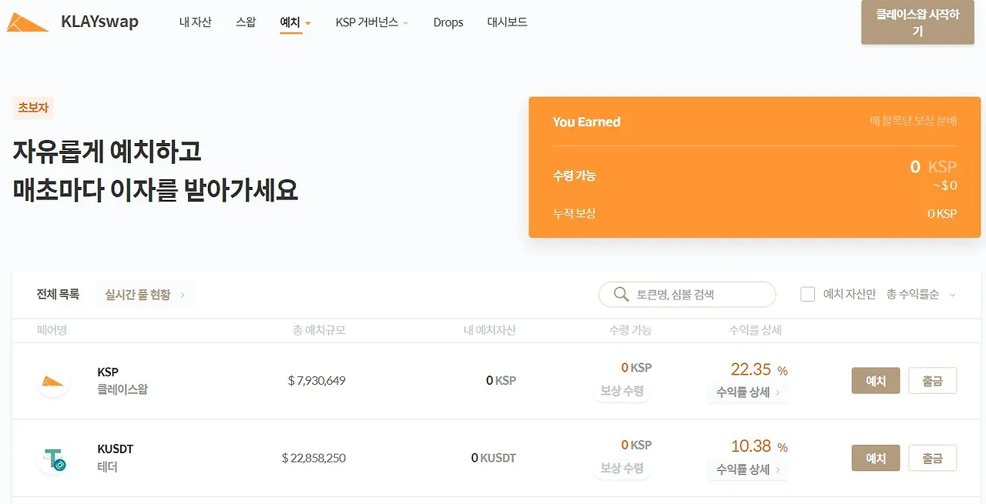Click the You Earned heading
986x504 pixels.
tap(586, 122)
